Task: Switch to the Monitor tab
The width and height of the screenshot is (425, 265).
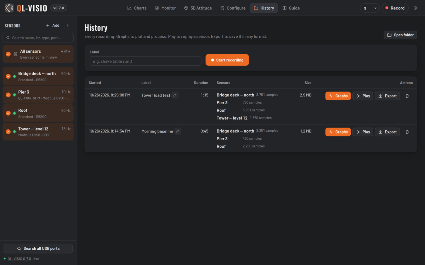Action: [165, 8]
